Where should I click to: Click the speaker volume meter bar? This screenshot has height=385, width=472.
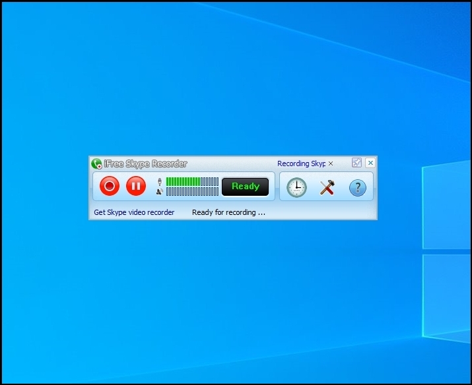192,191
